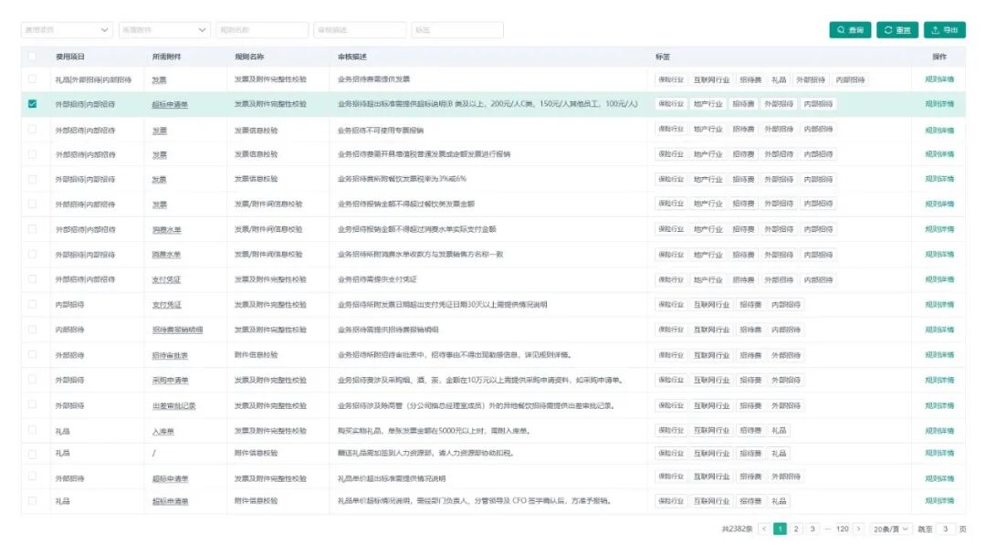Open 超标申请单 link in highlighted row
This screenshot has height=555, width=986.
[x=170, y=104]
